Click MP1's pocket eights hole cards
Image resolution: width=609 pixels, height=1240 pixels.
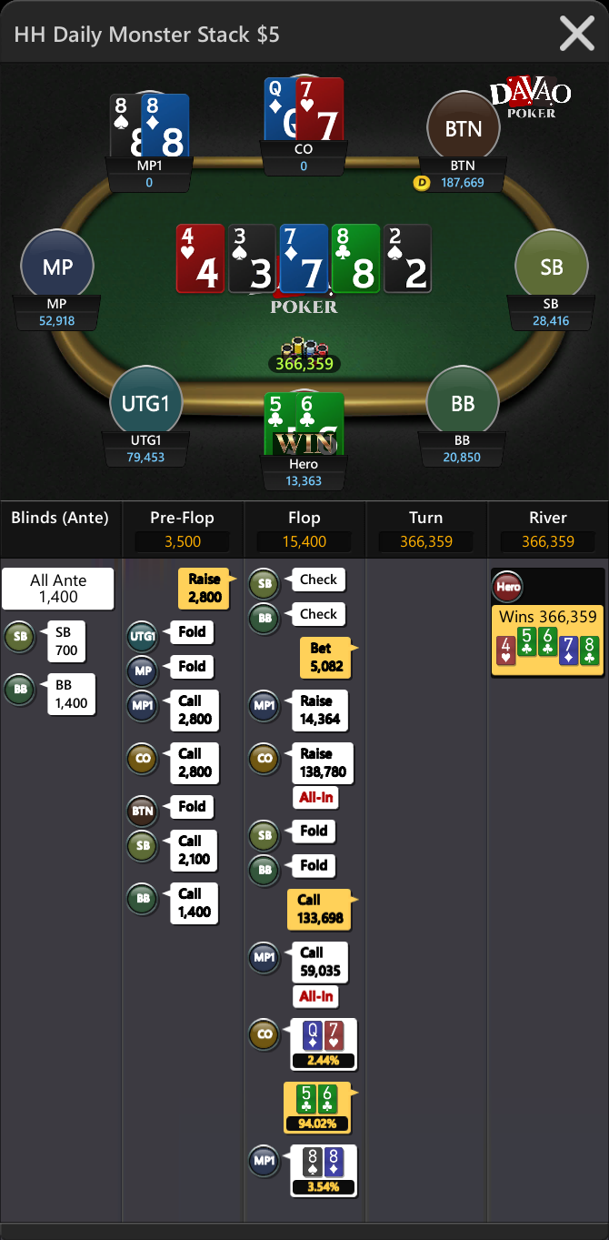[x=150, y=125]
